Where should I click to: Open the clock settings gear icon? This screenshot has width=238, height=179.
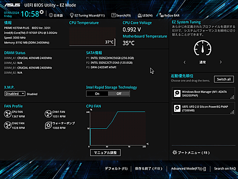pos(42,12)
